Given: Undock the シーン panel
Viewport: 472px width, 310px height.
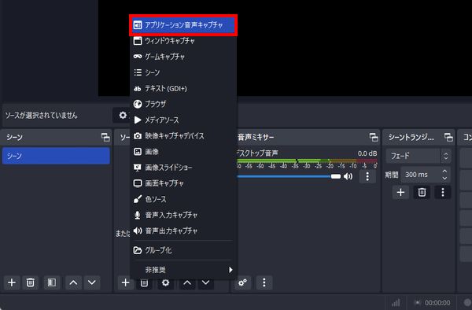Looking at the screenshot, I should (105, 137).
